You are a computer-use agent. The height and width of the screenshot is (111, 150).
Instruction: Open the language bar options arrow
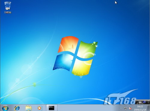pyautogui.click(x=148, y=103)
